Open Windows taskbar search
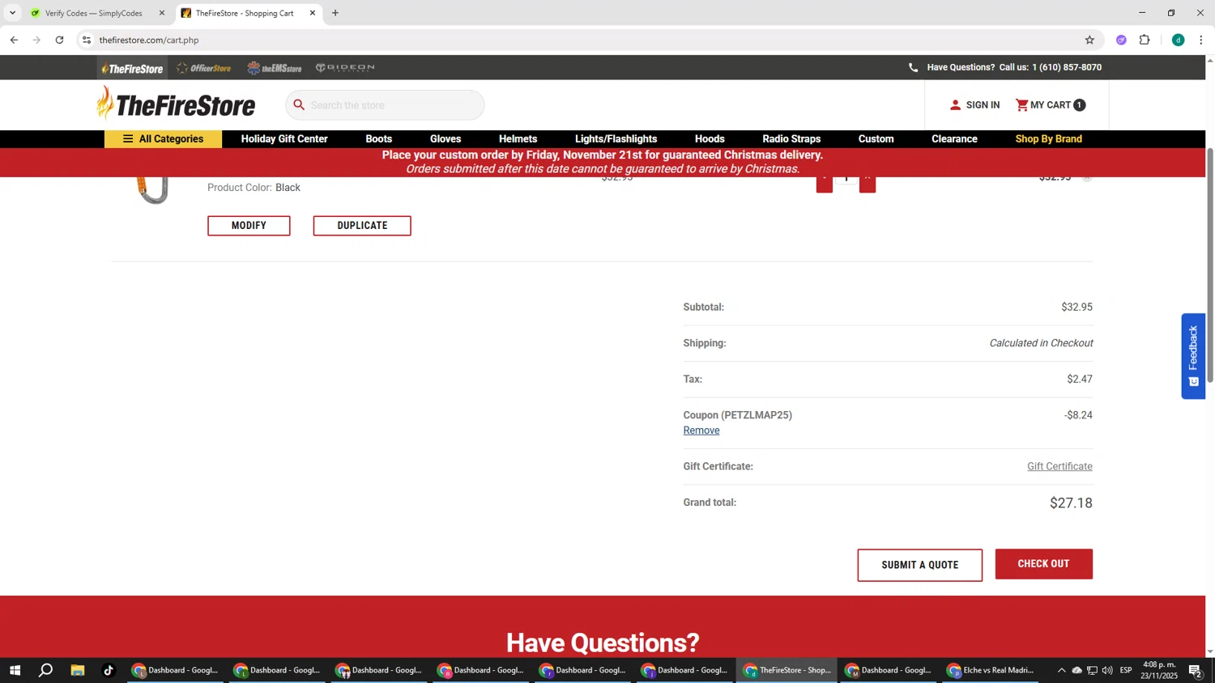The width and height of the screenshot is (1215, 683). 46,670
